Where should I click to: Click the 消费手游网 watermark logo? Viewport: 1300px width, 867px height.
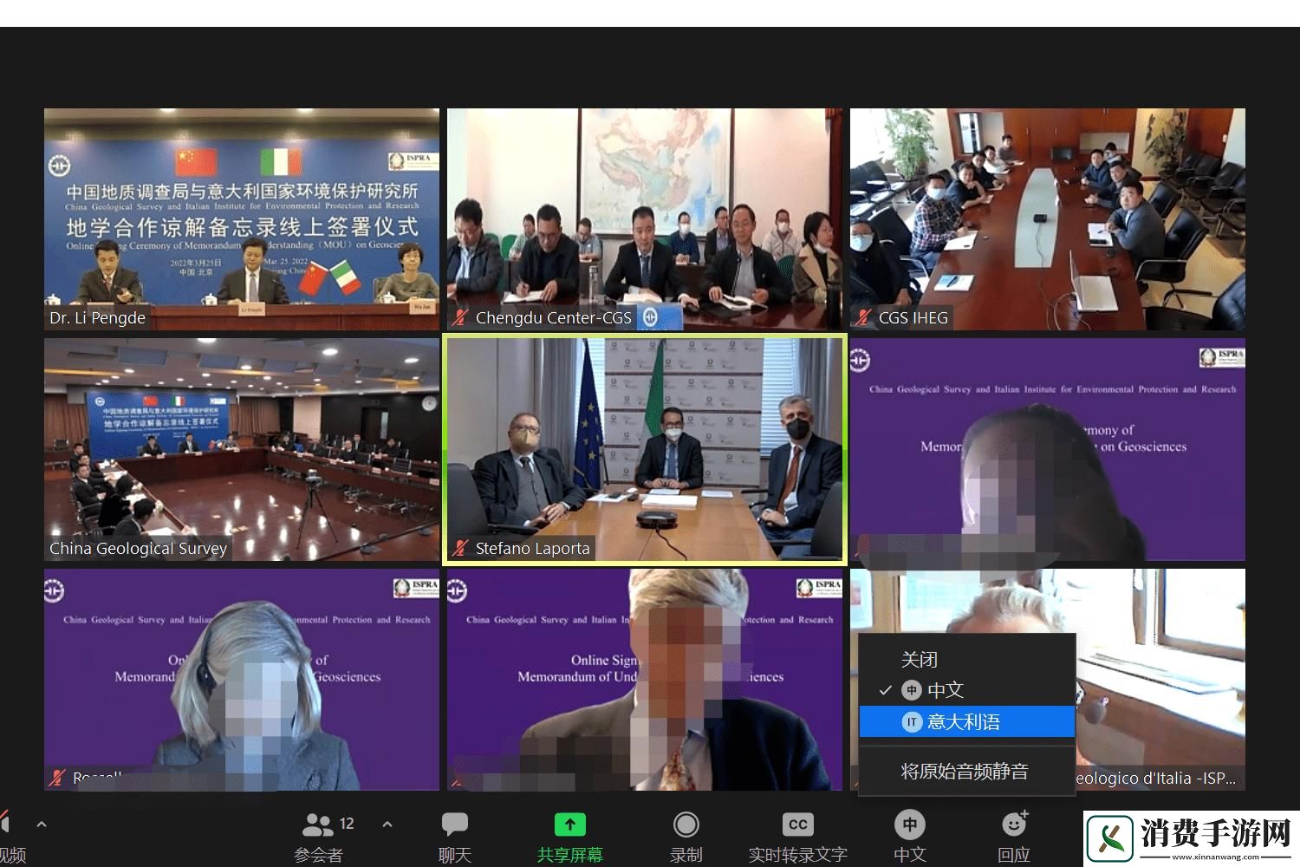tap(1192, 838)
